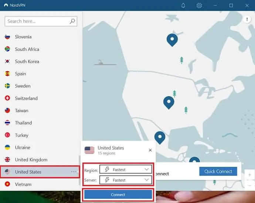This screenshot has height=203, width=255.
Task: Click the Vietnam flag icon
Action: point(7,184)
